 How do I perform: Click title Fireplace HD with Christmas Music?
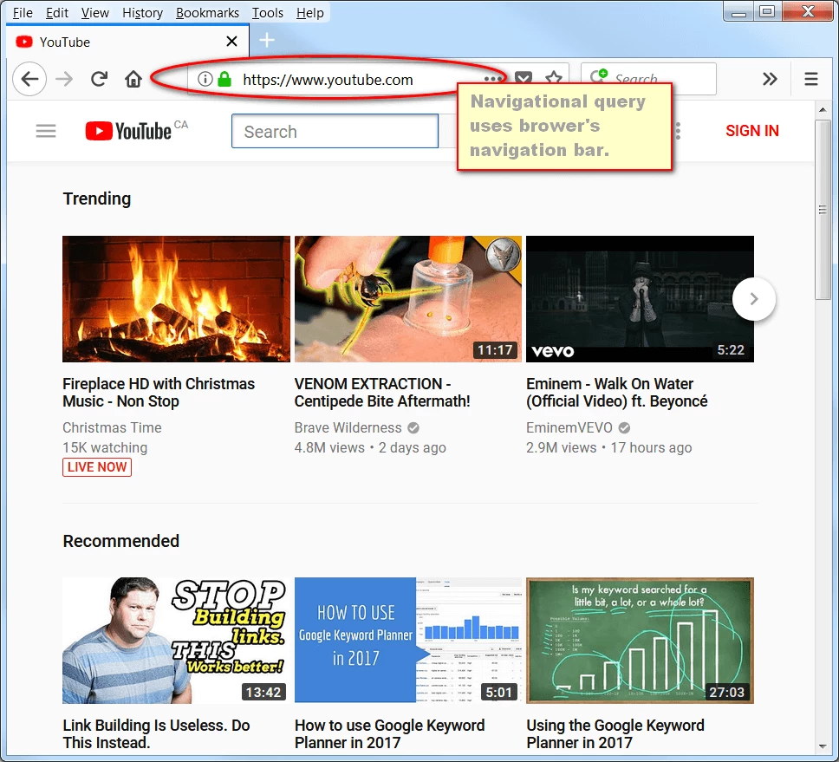[159, 392]
